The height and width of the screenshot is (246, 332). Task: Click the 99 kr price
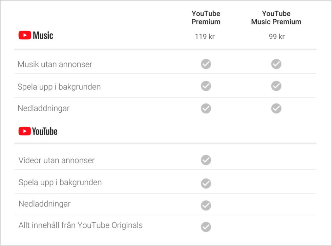(x=276, y=37)
